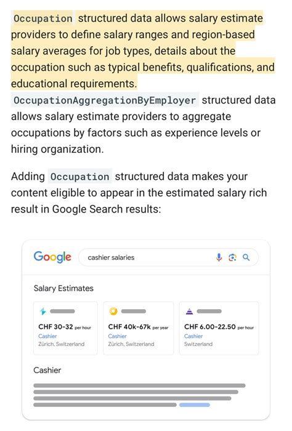Select the CHF 6.00-22.50 per hour card
The image size is (292, 431).
pos(219,328)
